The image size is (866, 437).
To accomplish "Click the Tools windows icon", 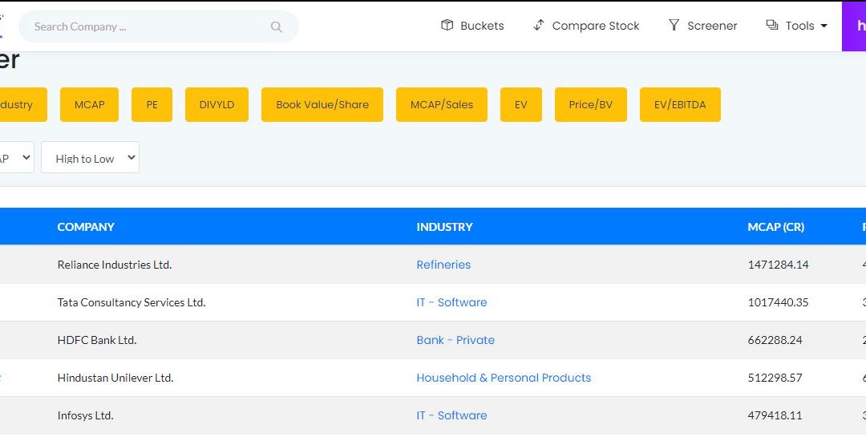I will point(771,25).
